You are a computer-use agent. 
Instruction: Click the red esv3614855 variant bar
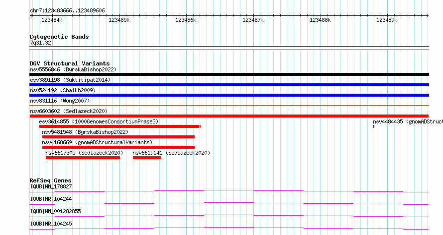pyautogui.click(x=120, y=126)
